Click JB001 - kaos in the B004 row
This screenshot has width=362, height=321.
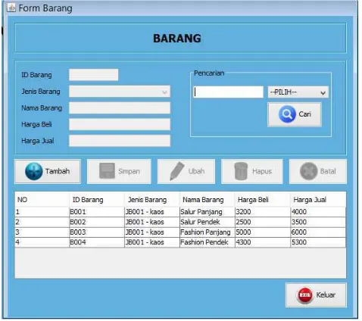152,242
